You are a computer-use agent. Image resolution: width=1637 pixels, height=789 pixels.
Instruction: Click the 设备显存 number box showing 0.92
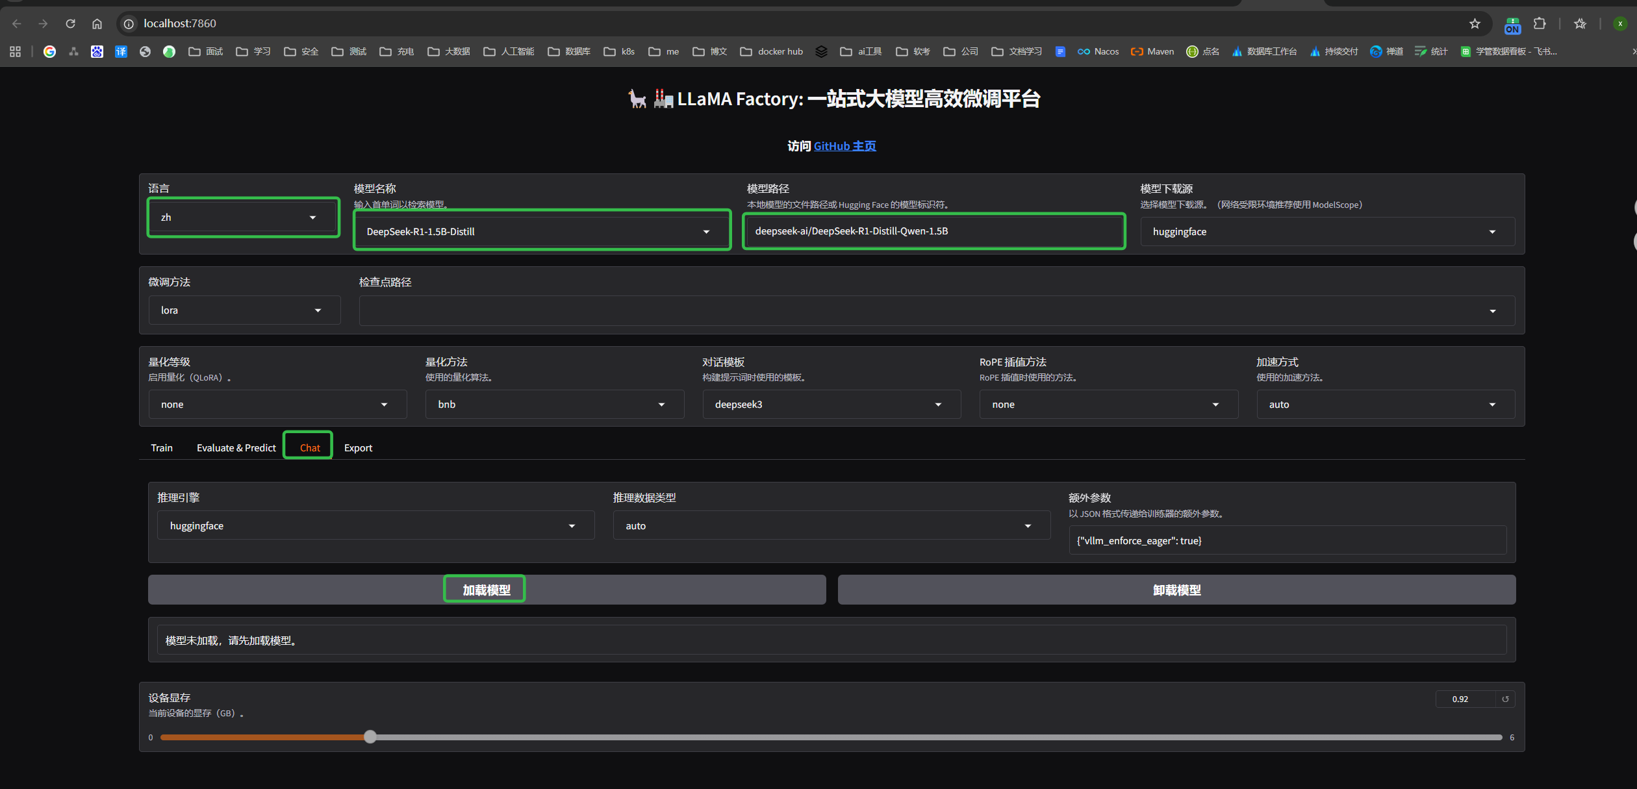point(1466,699)
